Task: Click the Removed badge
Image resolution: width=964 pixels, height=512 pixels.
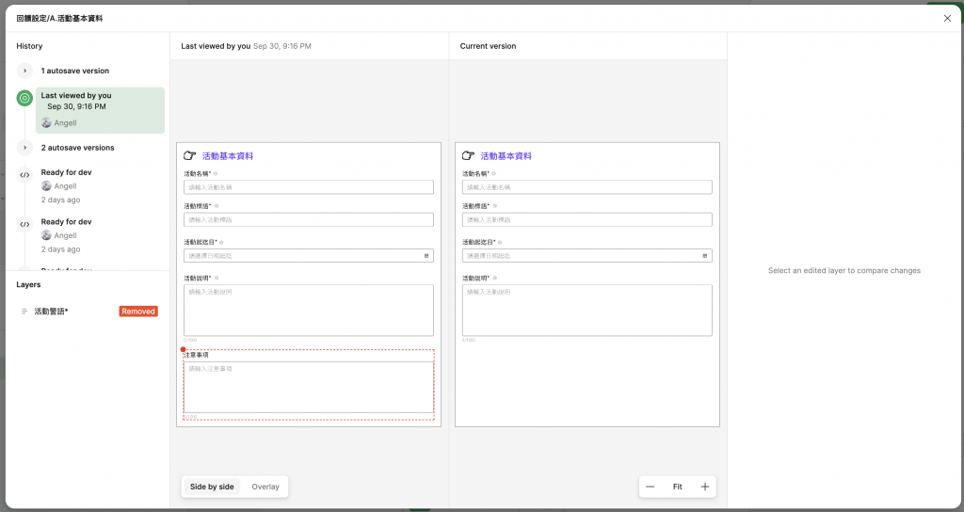Action: coord(138,312)
